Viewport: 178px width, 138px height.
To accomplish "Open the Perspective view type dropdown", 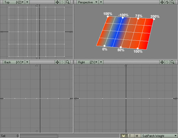I will (88, 2).
